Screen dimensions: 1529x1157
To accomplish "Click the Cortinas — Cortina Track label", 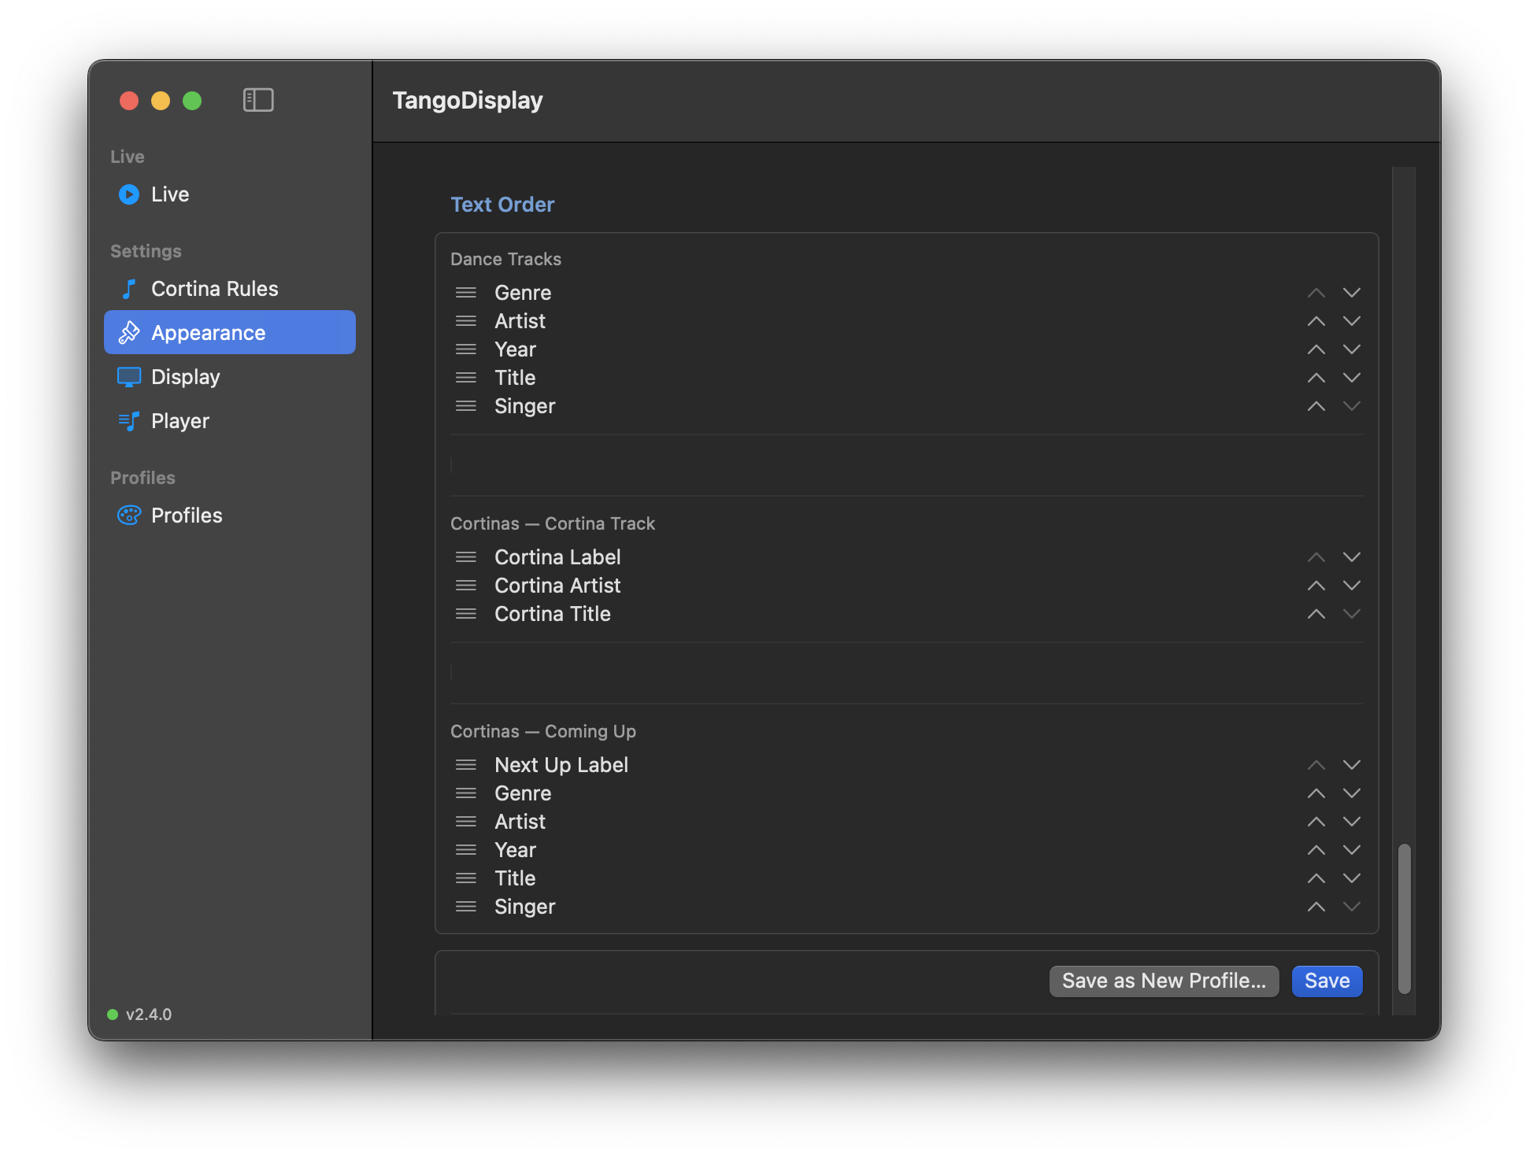I will point(553,523).
